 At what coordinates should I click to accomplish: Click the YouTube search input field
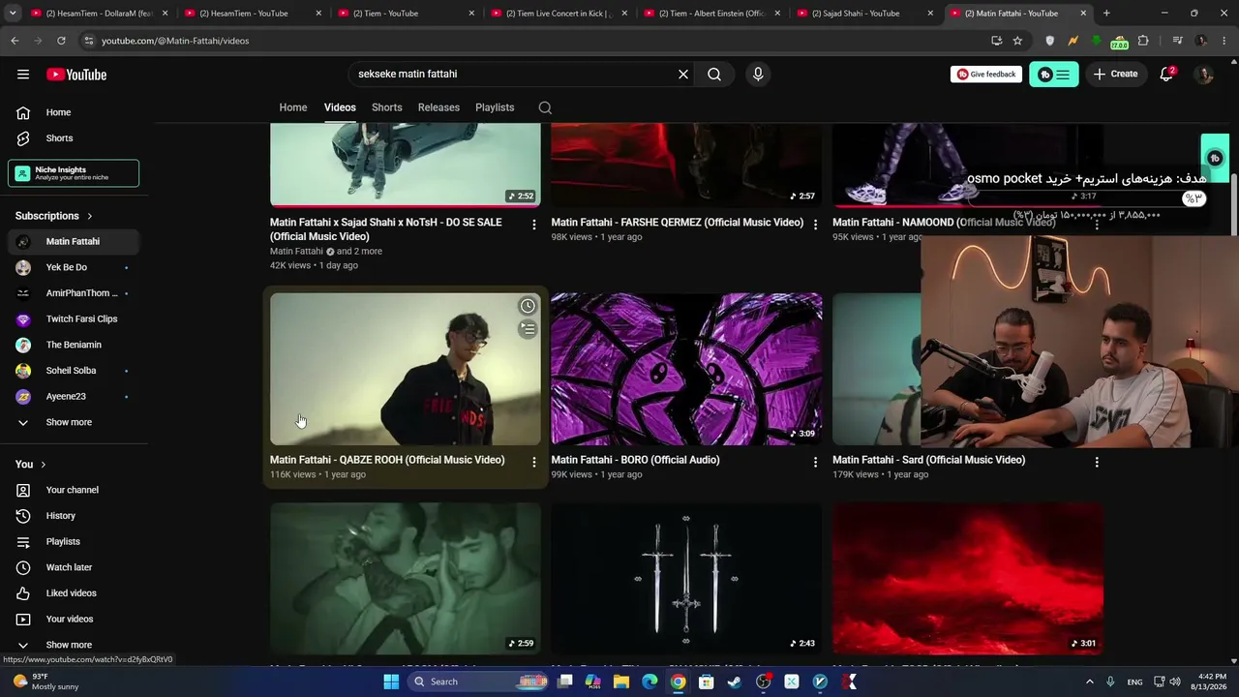[513, 74]
